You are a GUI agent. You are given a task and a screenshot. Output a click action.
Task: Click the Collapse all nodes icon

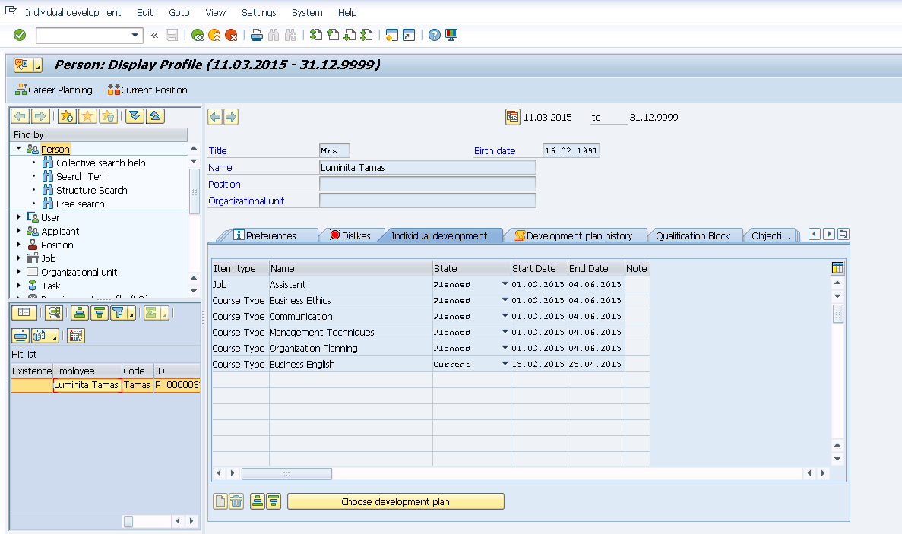tap(155, 117)
